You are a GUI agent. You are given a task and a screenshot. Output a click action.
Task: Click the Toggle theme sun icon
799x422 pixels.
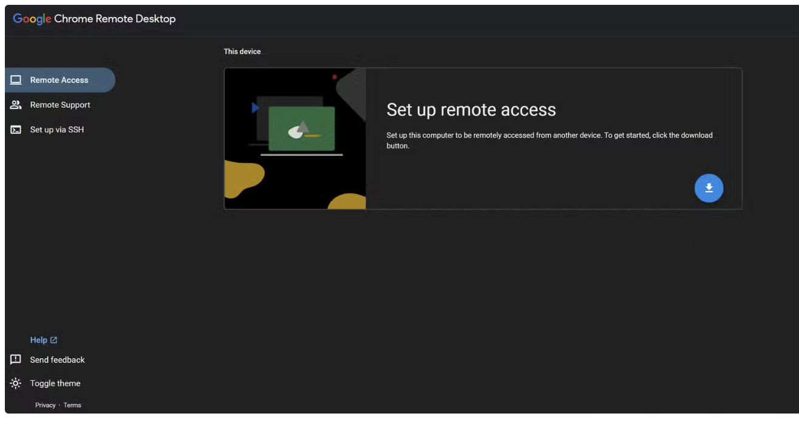pyautogui.click(x=16, y=383)
